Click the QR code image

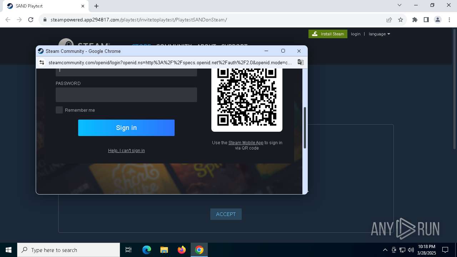[x=247, y=97]
